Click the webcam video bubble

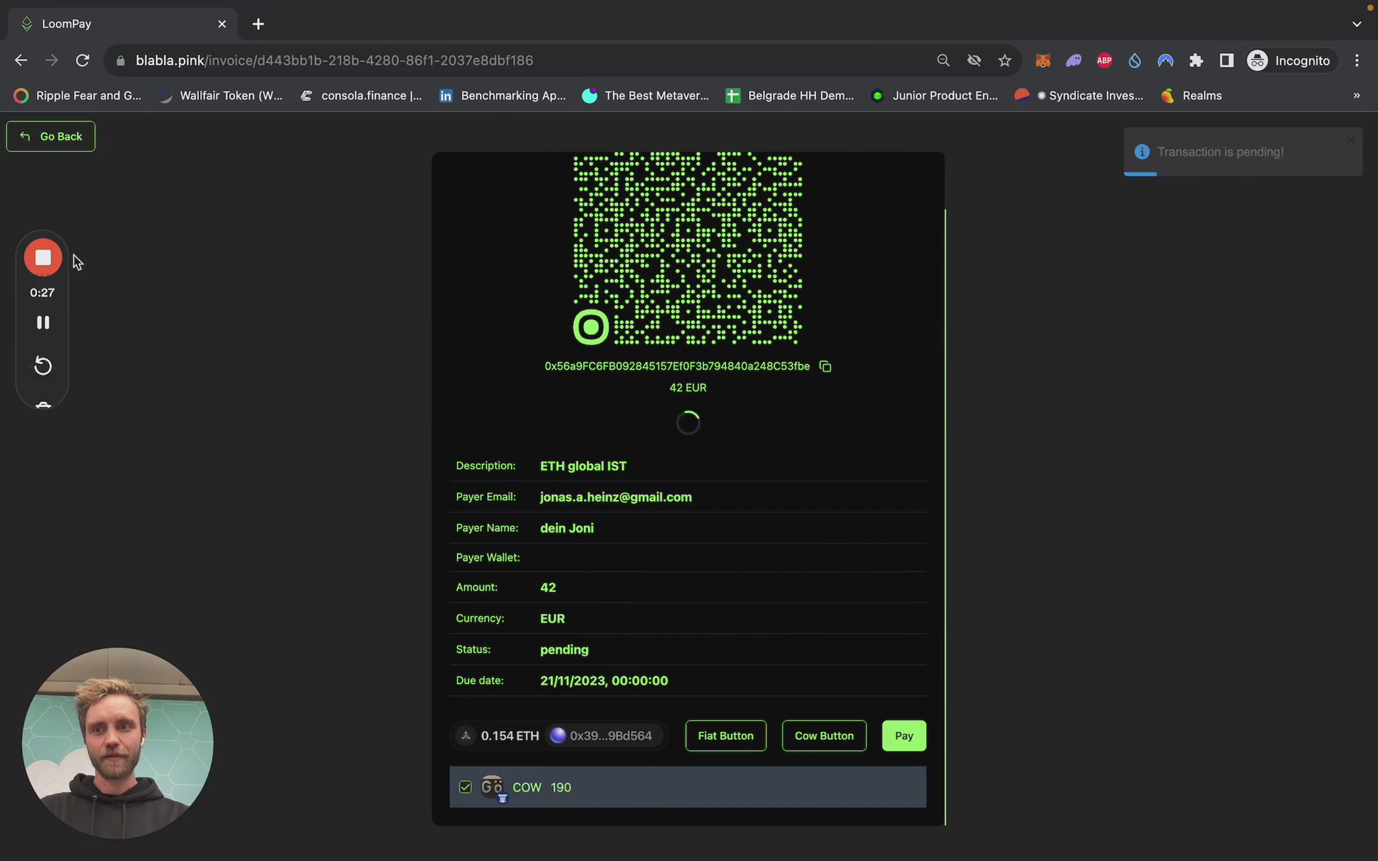coord(118,743)
